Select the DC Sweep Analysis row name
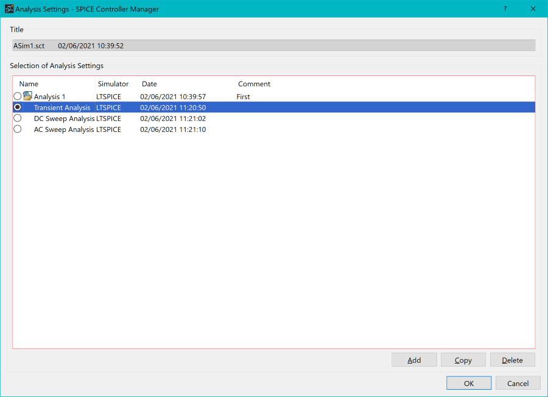 point(64,119)
